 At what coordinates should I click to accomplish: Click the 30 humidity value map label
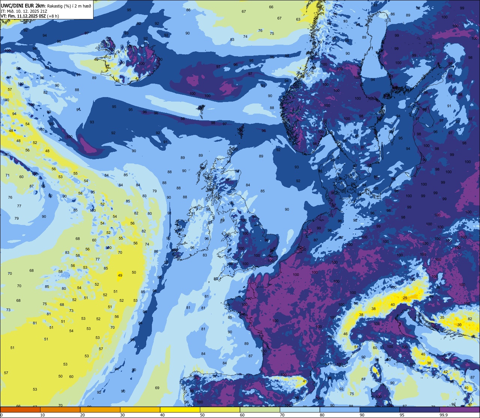pos(460,325)
